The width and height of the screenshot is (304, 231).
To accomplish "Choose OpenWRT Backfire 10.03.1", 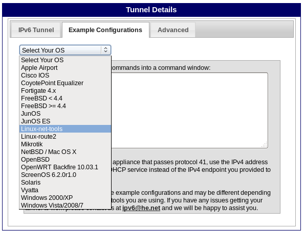I will pyautogui.click(x=65, y=167).
